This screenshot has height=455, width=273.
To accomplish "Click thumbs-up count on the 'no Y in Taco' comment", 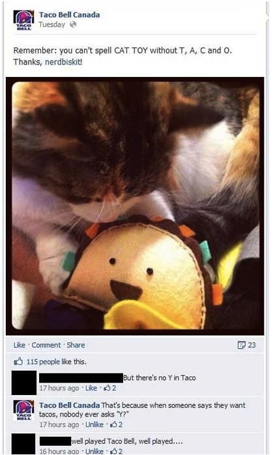I will [x=110, y=388].
